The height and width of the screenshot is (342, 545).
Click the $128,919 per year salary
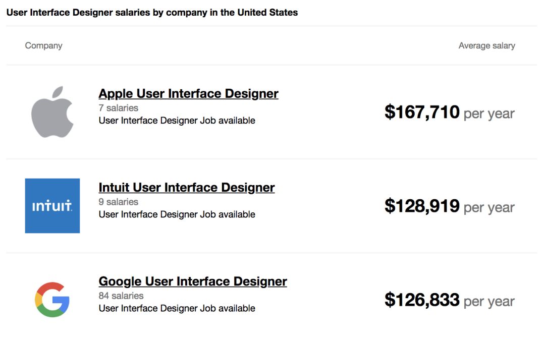click(422, 206)
